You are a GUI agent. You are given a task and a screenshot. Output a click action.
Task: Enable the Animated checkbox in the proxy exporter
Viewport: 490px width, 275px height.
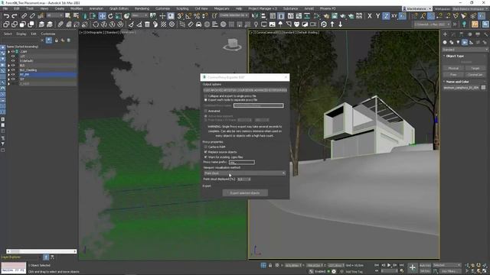pyautogui.click(x=206, y=111)
